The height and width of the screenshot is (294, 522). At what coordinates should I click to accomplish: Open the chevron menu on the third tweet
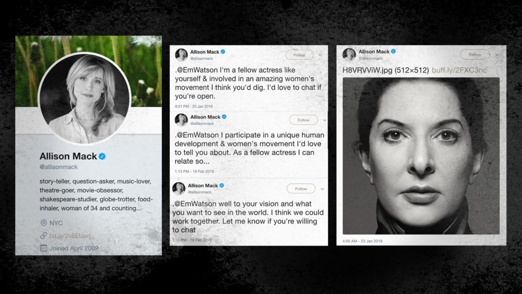pos(322,189)
